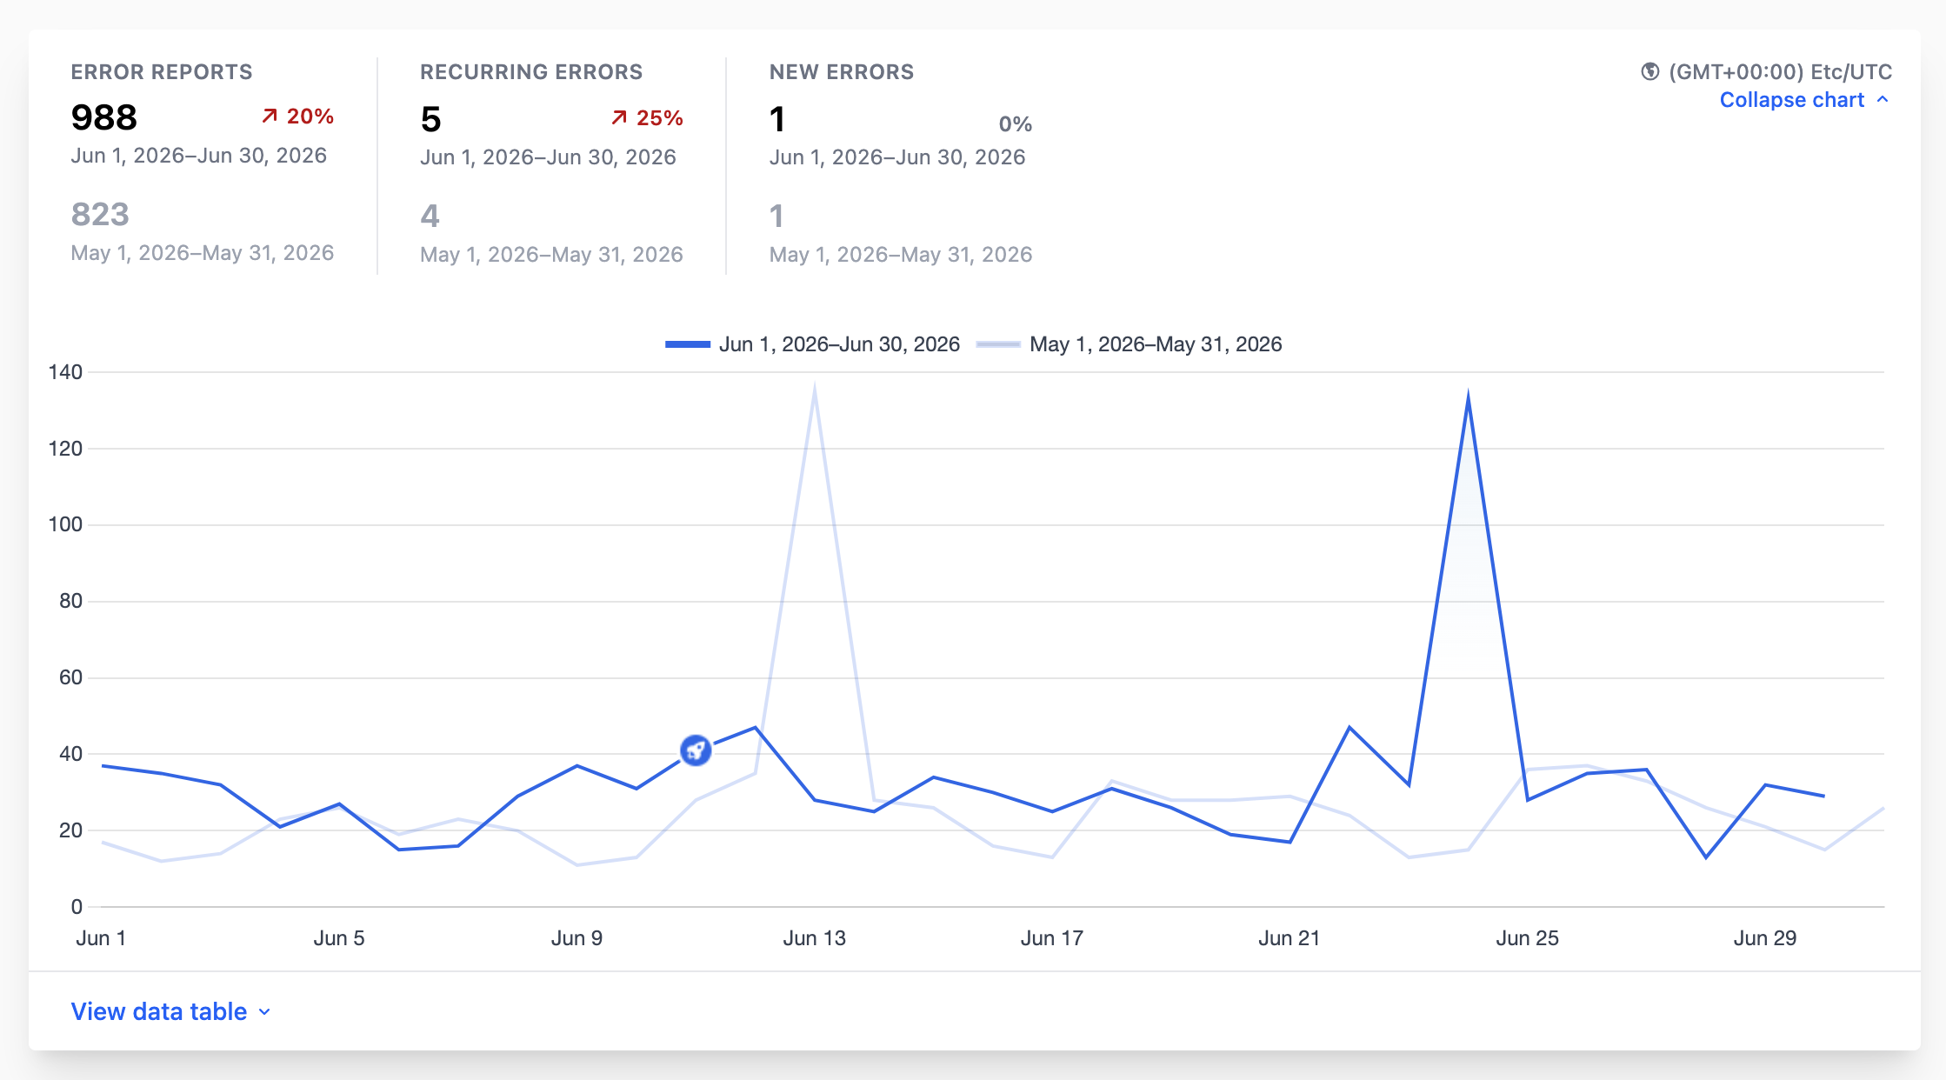Click the Jun 1, 2026–Jun 30, 2026 date under 988
1946x1080 pixels.
(x=199, y=156)
